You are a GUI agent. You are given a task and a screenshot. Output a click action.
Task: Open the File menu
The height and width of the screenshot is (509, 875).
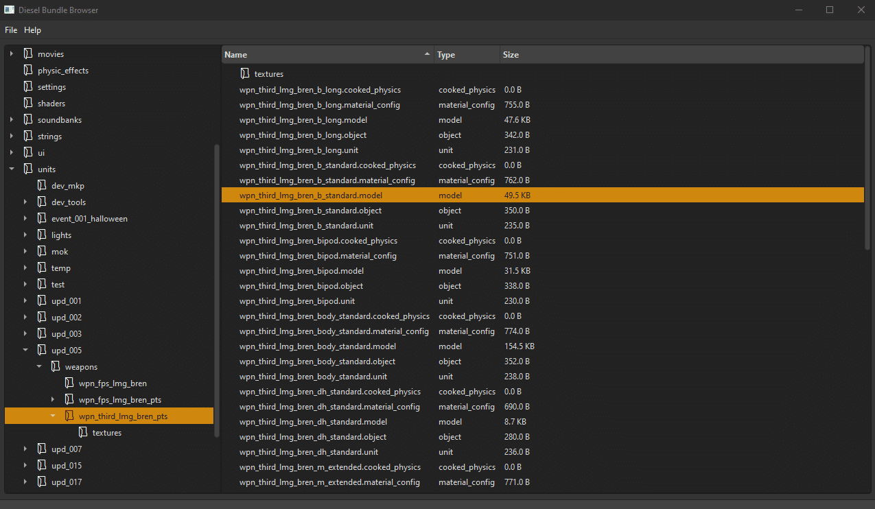click(11, 30)
